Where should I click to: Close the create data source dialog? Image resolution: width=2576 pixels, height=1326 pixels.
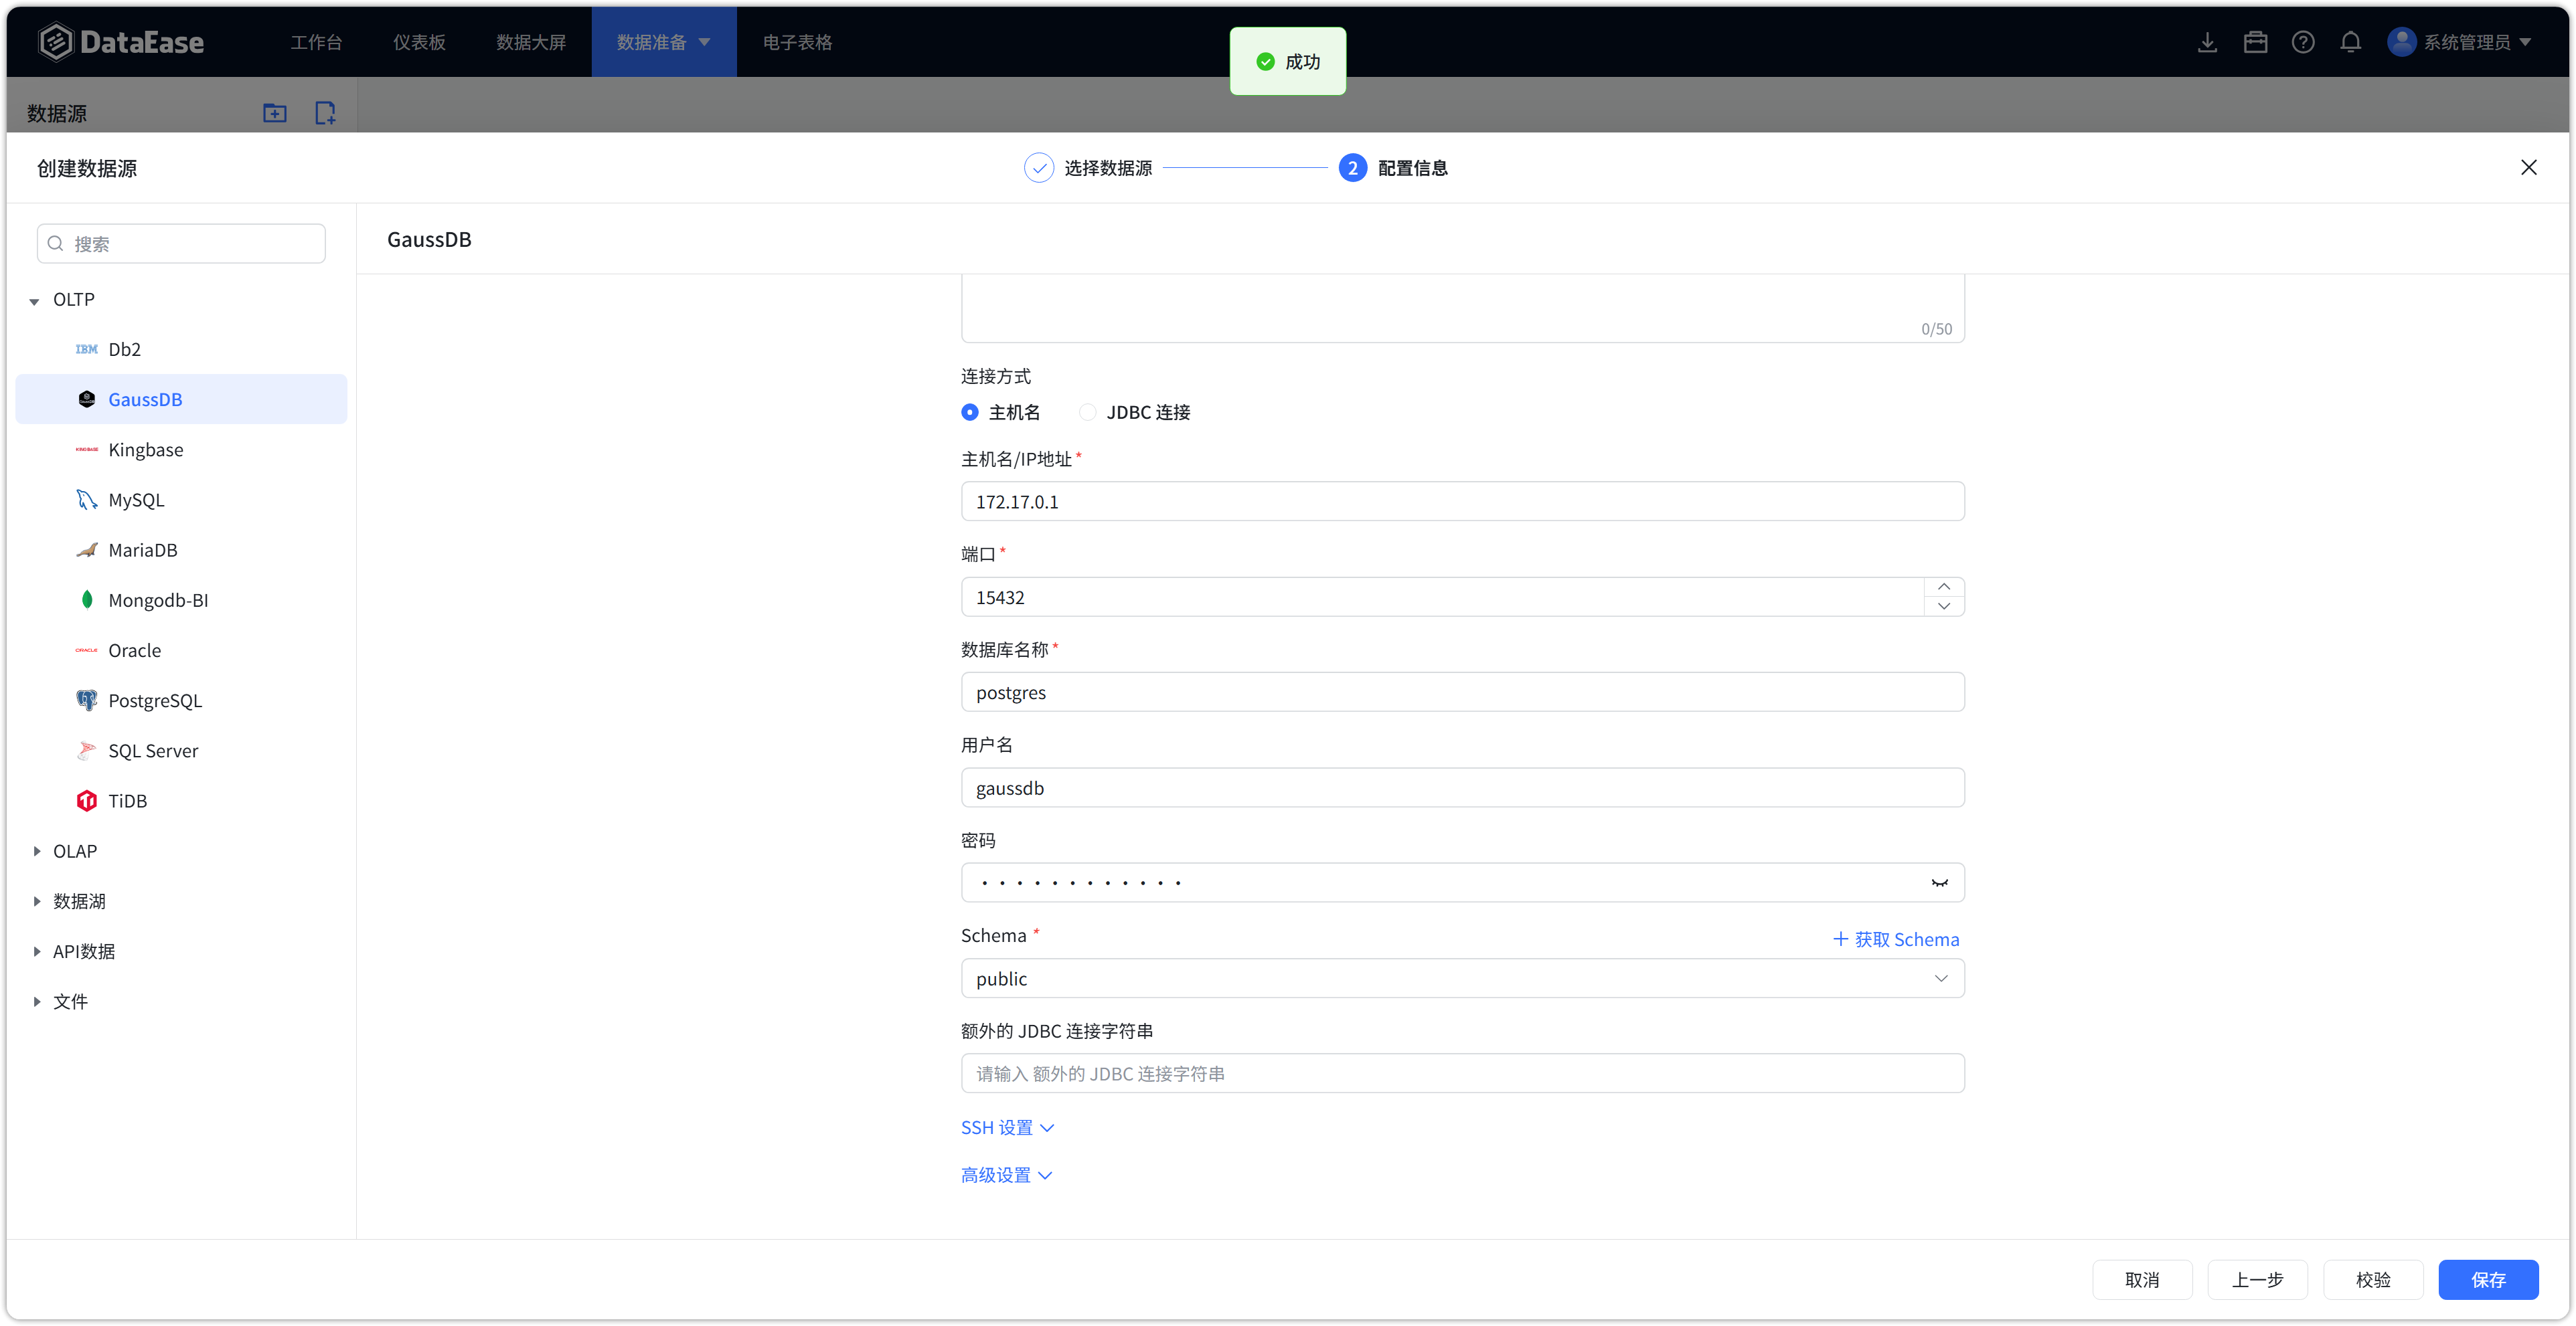(x=2528, y=168)
